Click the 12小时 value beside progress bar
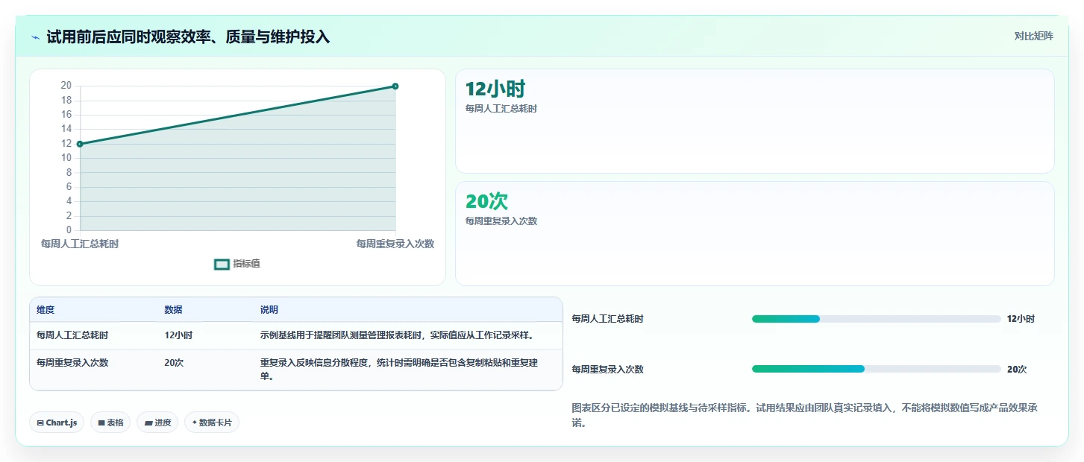Viewport: 1084px width, 462px height. click(1021, 319)
